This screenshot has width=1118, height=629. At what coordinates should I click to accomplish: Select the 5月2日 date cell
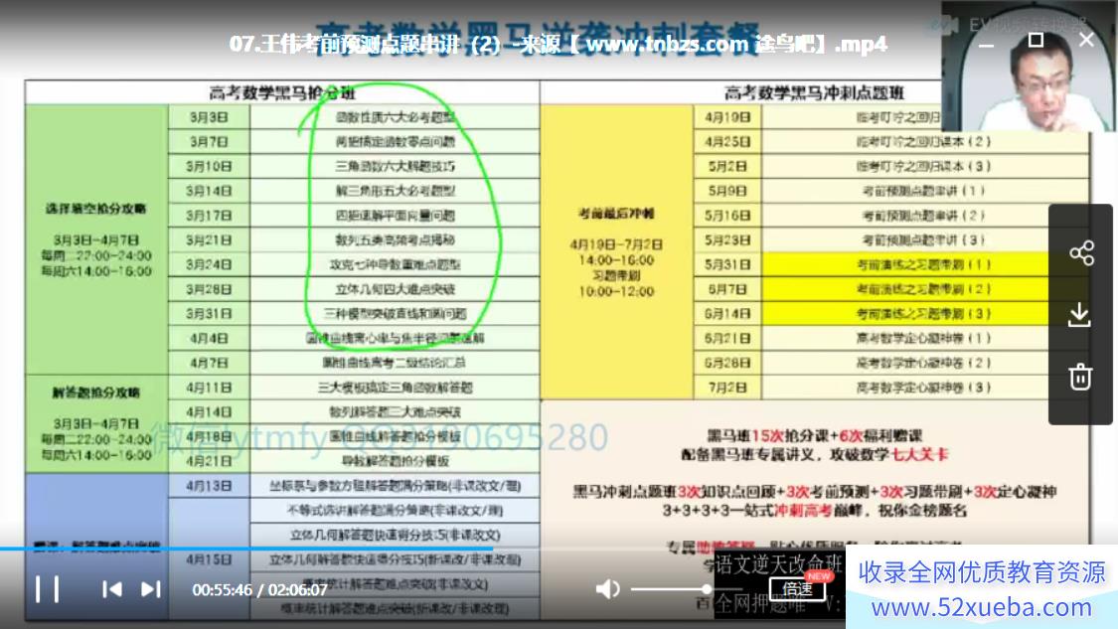[x=727, y=166]
